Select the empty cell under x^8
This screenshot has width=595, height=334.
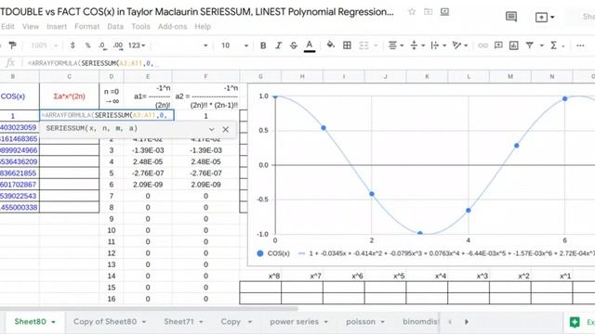coord(260,287)
